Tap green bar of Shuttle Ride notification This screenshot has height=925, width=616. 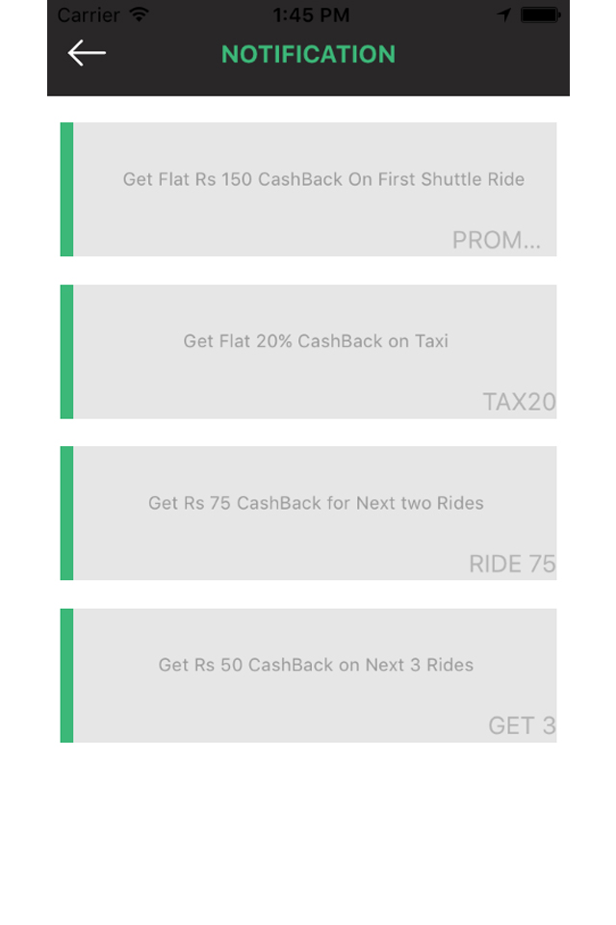point(66,190)
